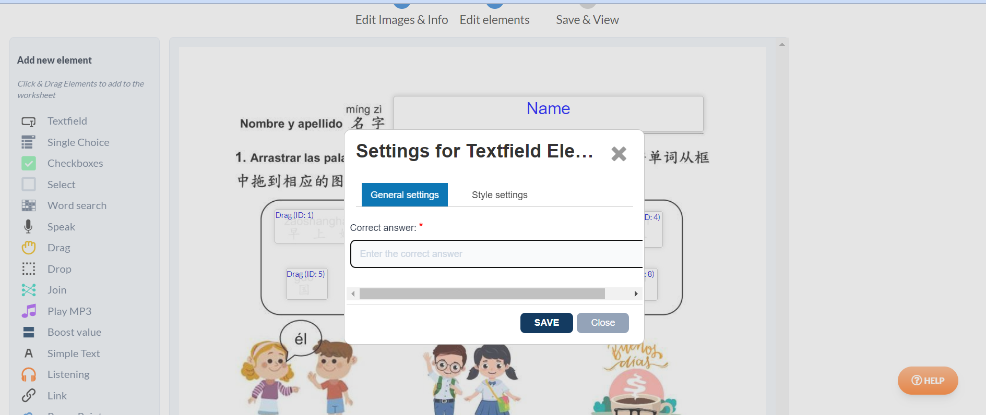This screenshot has height=415, width=986.
Task: Choose the Listening headphones icon
Action: [29, 375]
